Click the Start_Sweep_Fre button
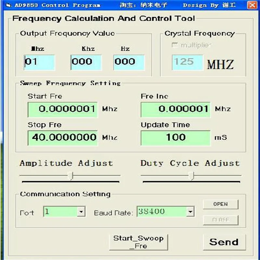 click(138, 242)
